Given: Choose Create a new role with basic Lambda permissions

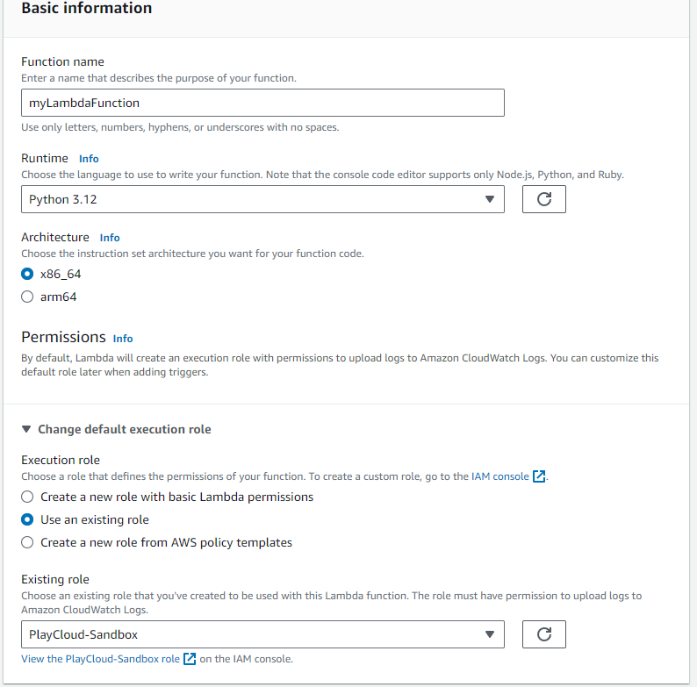Looking at the screenshot, I should click(28, 497).
